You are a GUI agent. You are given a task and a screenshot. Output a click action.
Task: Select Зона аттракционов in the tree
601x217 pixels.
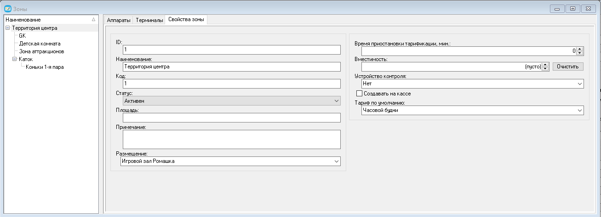point(41,51)
